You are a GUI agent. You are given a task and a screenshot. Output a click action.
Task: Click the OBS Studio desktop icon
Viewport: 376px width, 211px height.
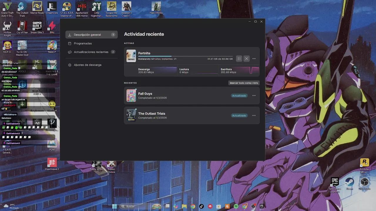tap(365, 184)
